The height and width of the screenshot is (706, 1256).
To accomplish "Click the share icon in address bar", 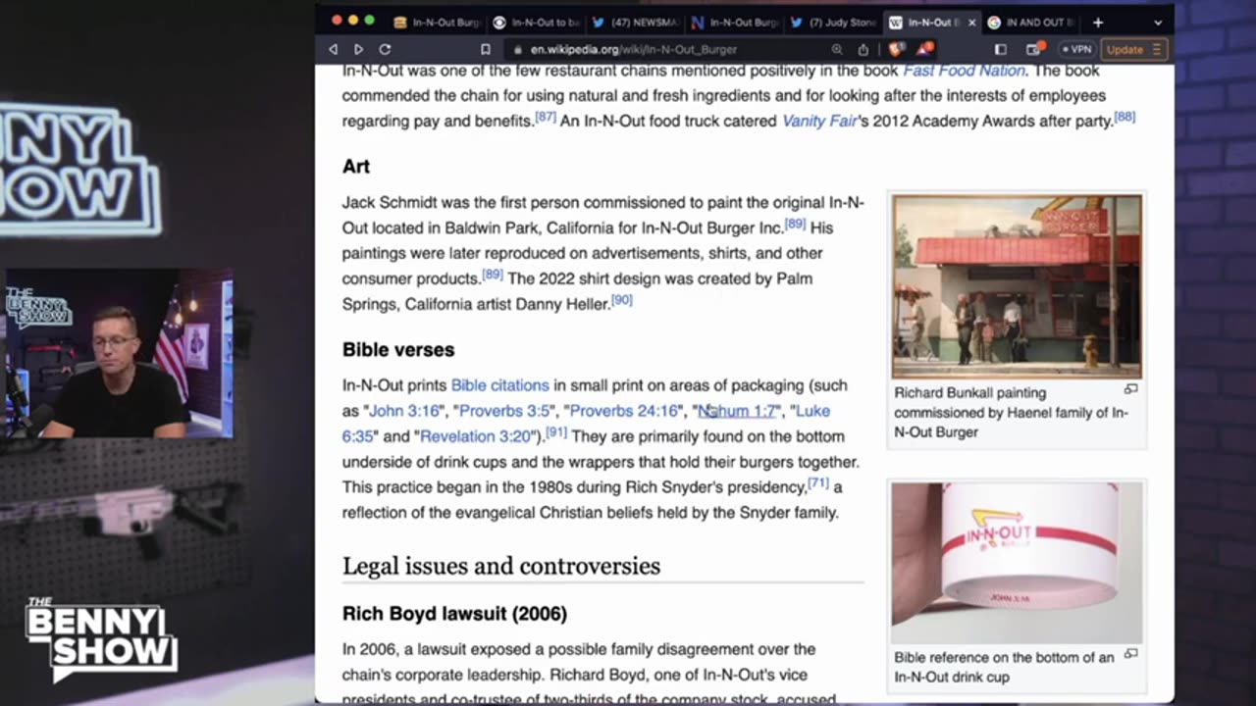I will click(863, 49).
